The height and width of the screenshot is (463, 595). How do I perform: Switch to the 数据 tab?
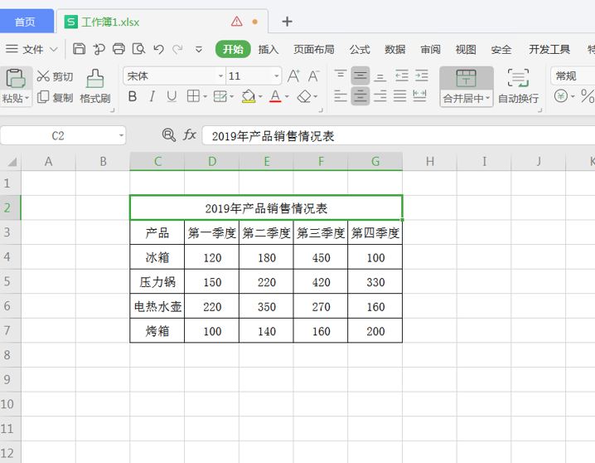click(394, 50)
